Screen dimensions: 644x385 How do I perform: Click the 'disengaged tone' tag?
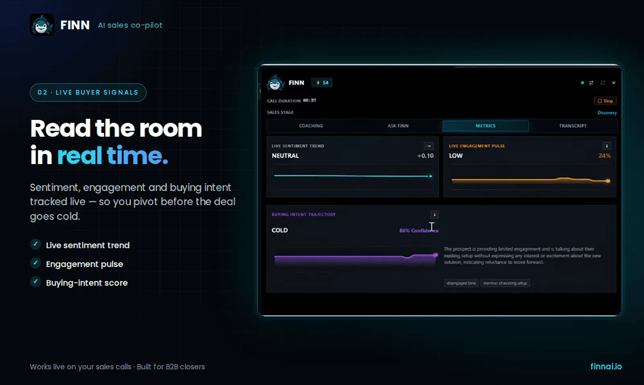[x=461, y=283]
